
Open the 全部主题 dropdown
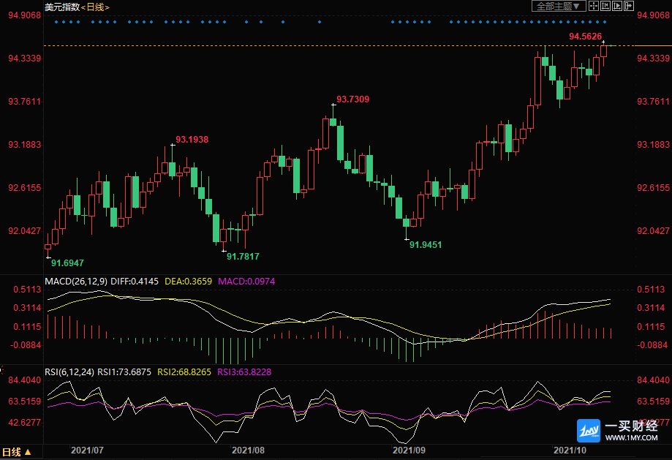click(559, 6)
